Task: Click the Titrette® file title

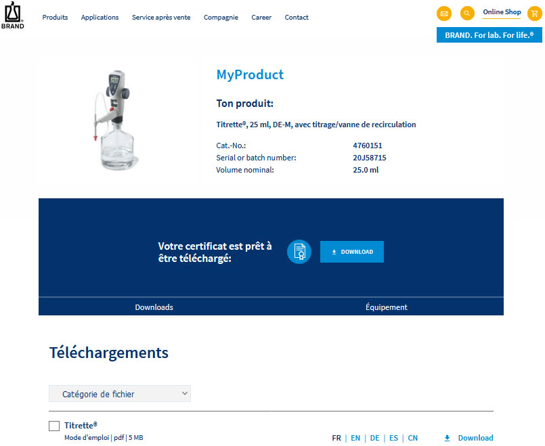Action: click(x=81, y=426)
